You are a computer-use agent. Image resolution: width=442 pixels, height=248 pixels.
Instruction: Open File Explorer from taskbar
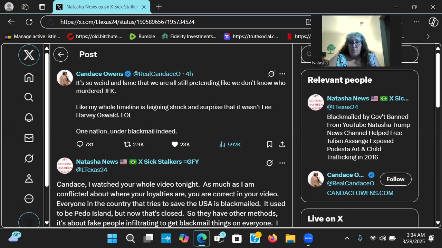tap(290, 238)
